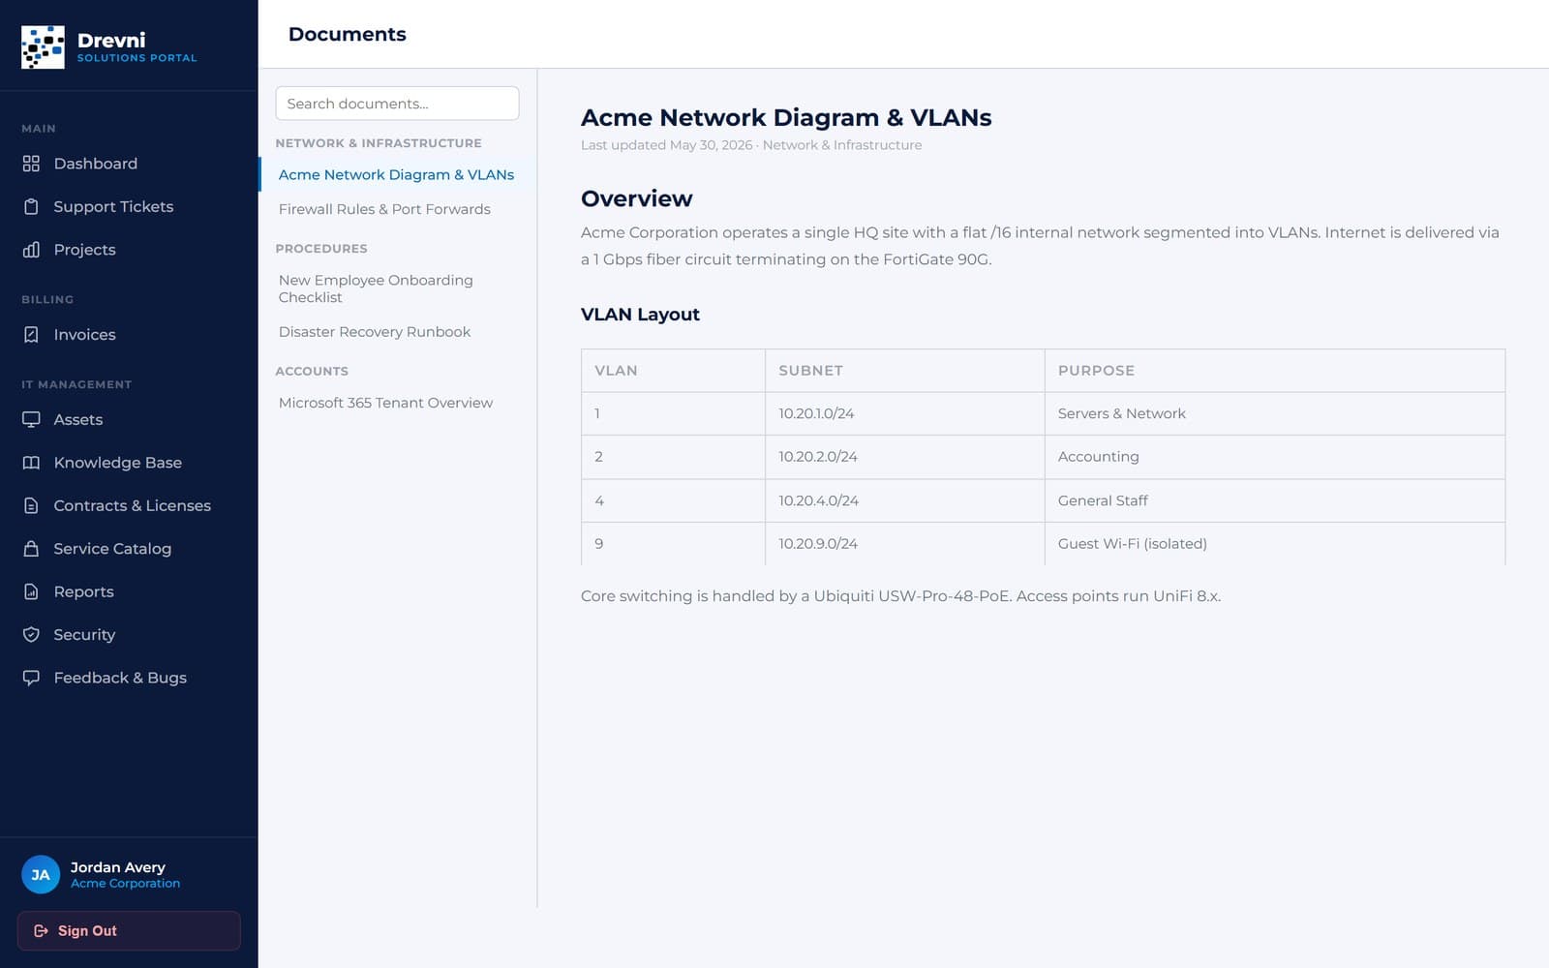Click the Core switching Ubiquiti sentence
Image resolution: width=1549 pixels, height=968 pixels.
point(900,596)
